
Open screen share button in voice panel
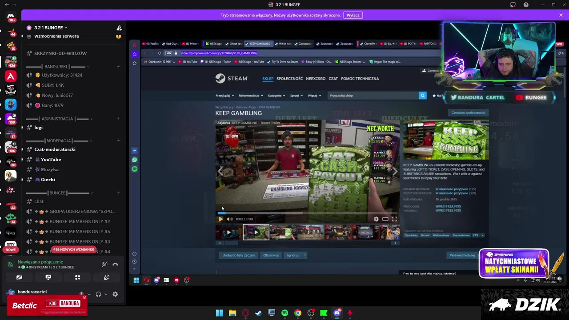pos(48,277)
